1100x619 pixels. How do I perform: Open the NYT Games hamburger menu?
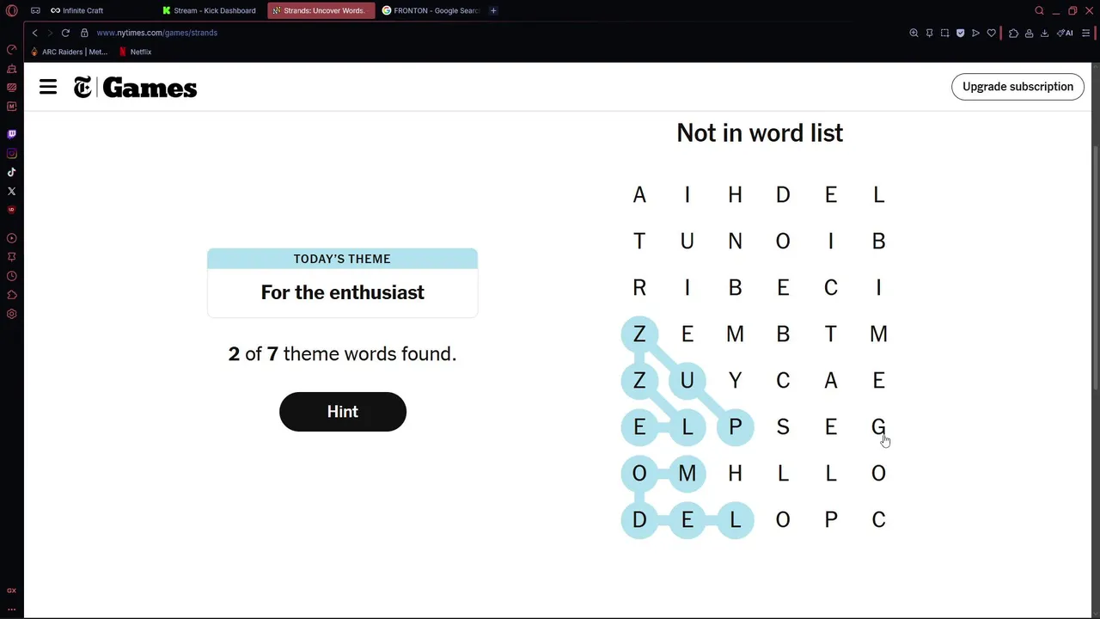[48, 87]
